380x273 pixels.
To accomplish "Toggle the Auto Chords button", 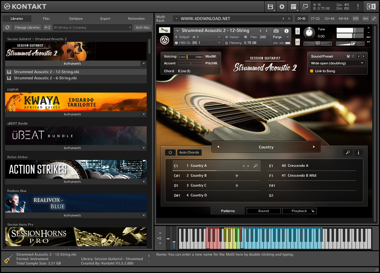I will click(x=189, y=152).
